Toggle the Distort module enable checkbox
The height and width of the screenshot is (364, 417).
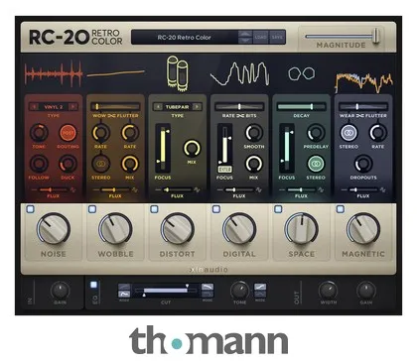[154, 209]
